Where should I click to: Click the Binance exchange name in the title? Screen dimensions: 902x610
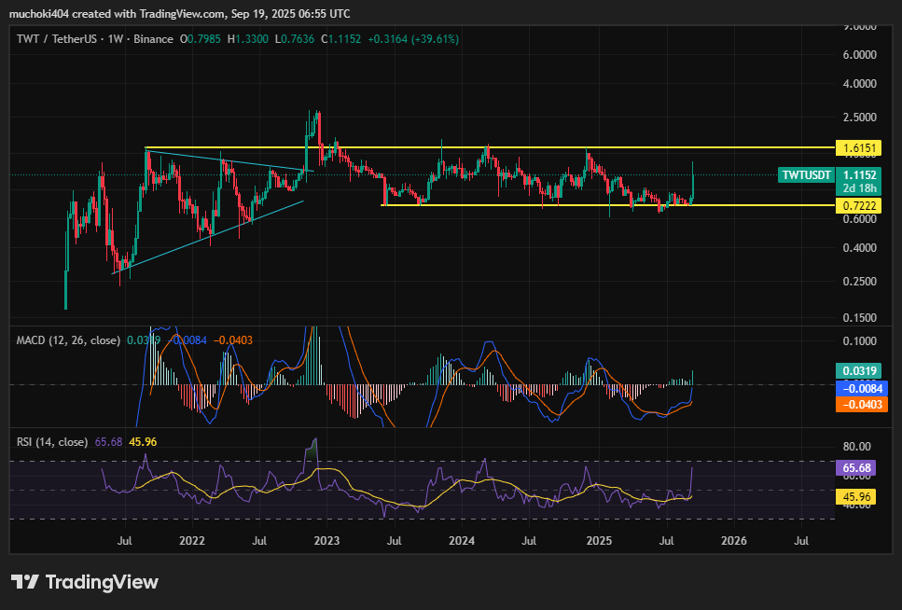coord(153,39)
